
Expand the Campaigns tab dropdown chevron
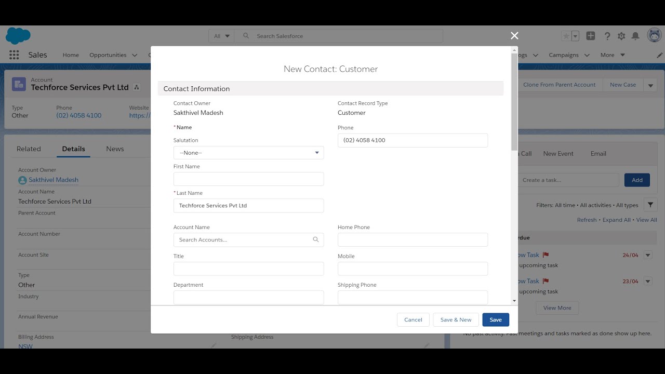(587, 55)
